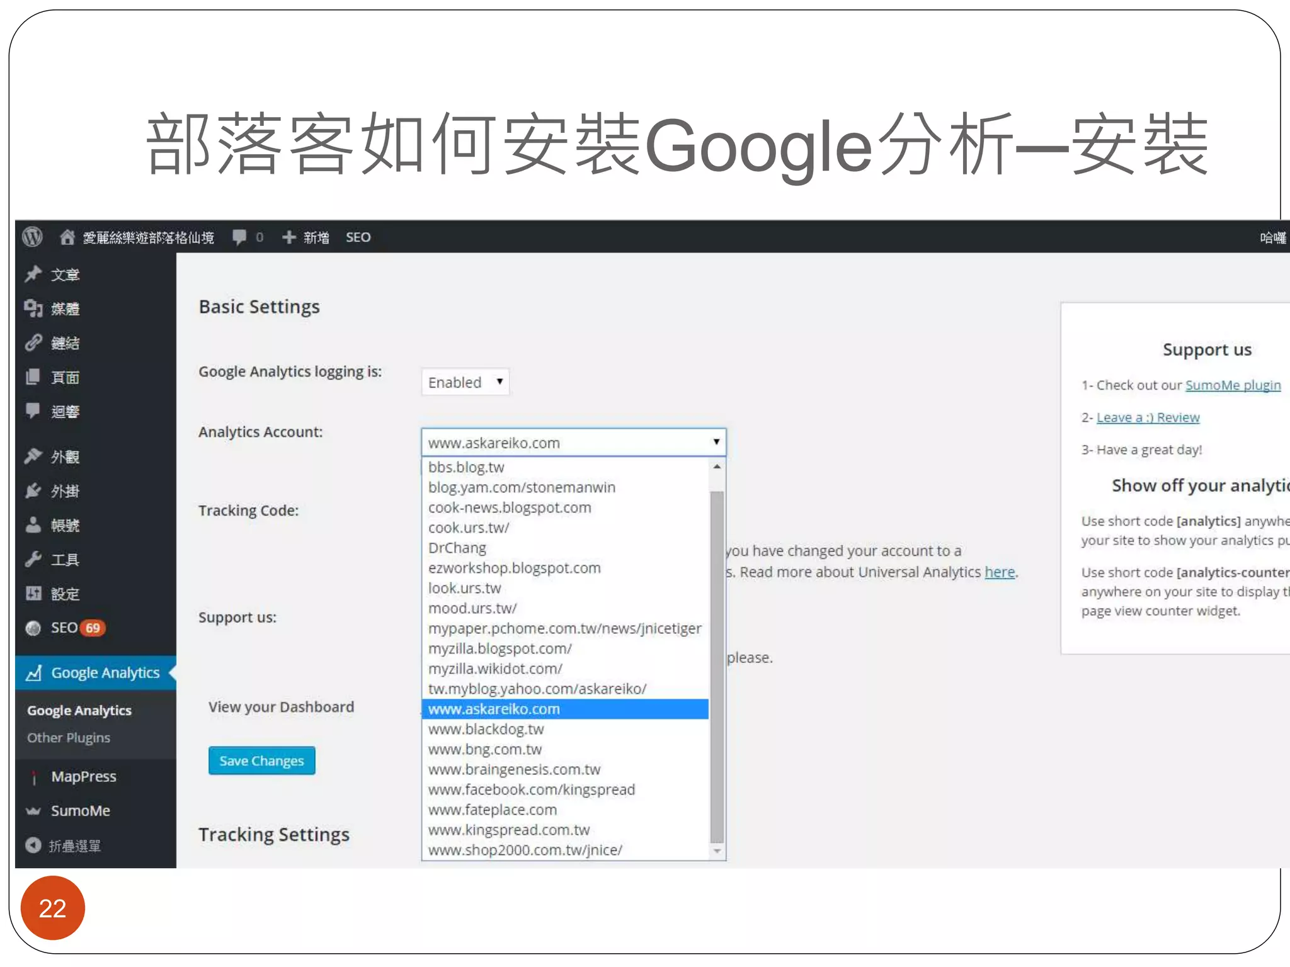1290x967 pixels.
Task: Select www.braingenesis.com.tw entry
Action: tap(565, 769)
